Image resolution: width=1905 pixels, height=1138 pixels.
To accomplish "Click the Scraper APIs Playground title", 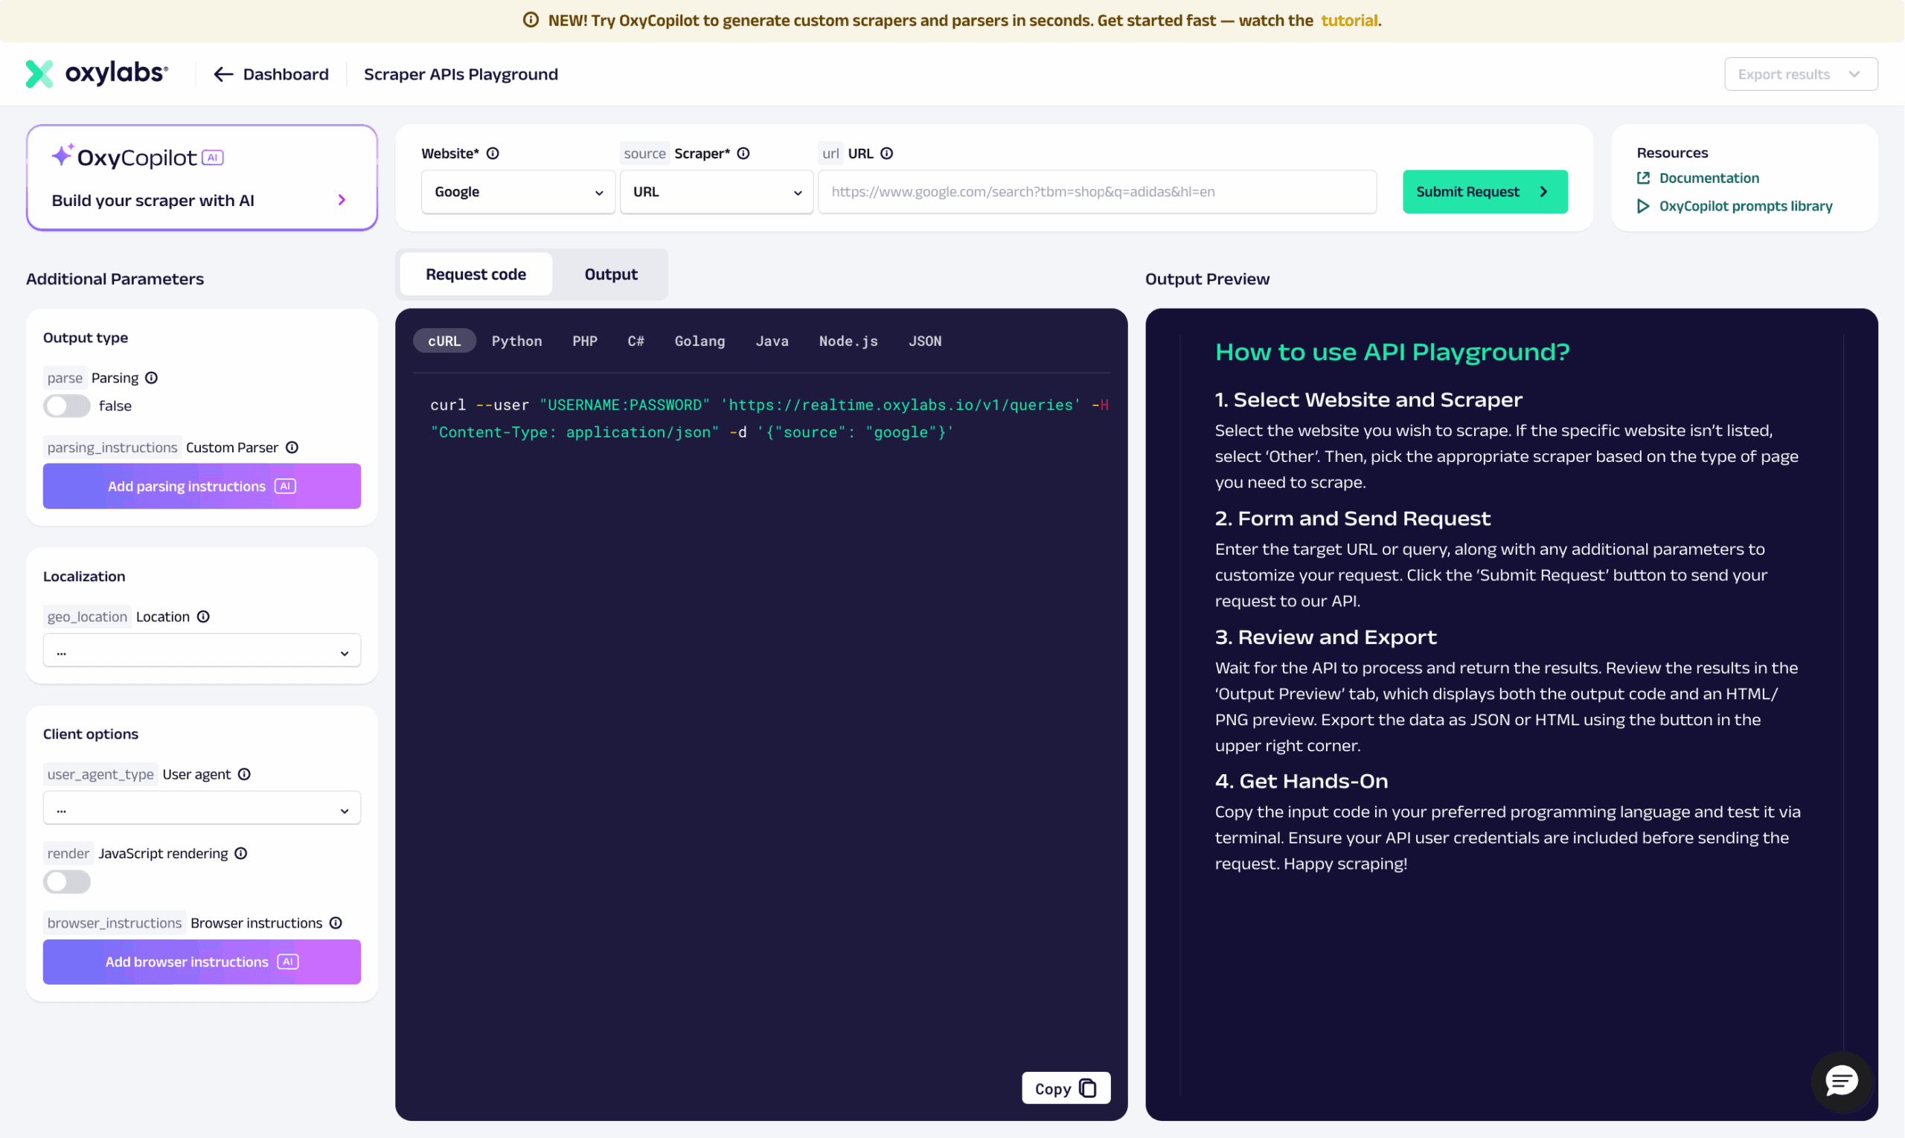I will click(461, 74).
